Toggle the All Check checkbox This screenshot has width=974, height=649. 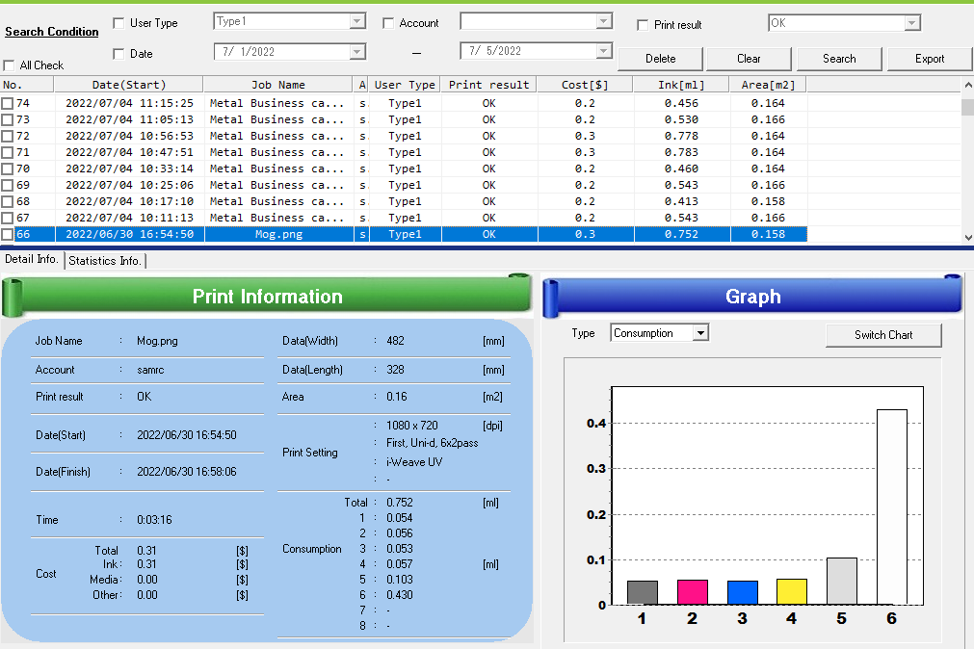[x=9, y=65]
